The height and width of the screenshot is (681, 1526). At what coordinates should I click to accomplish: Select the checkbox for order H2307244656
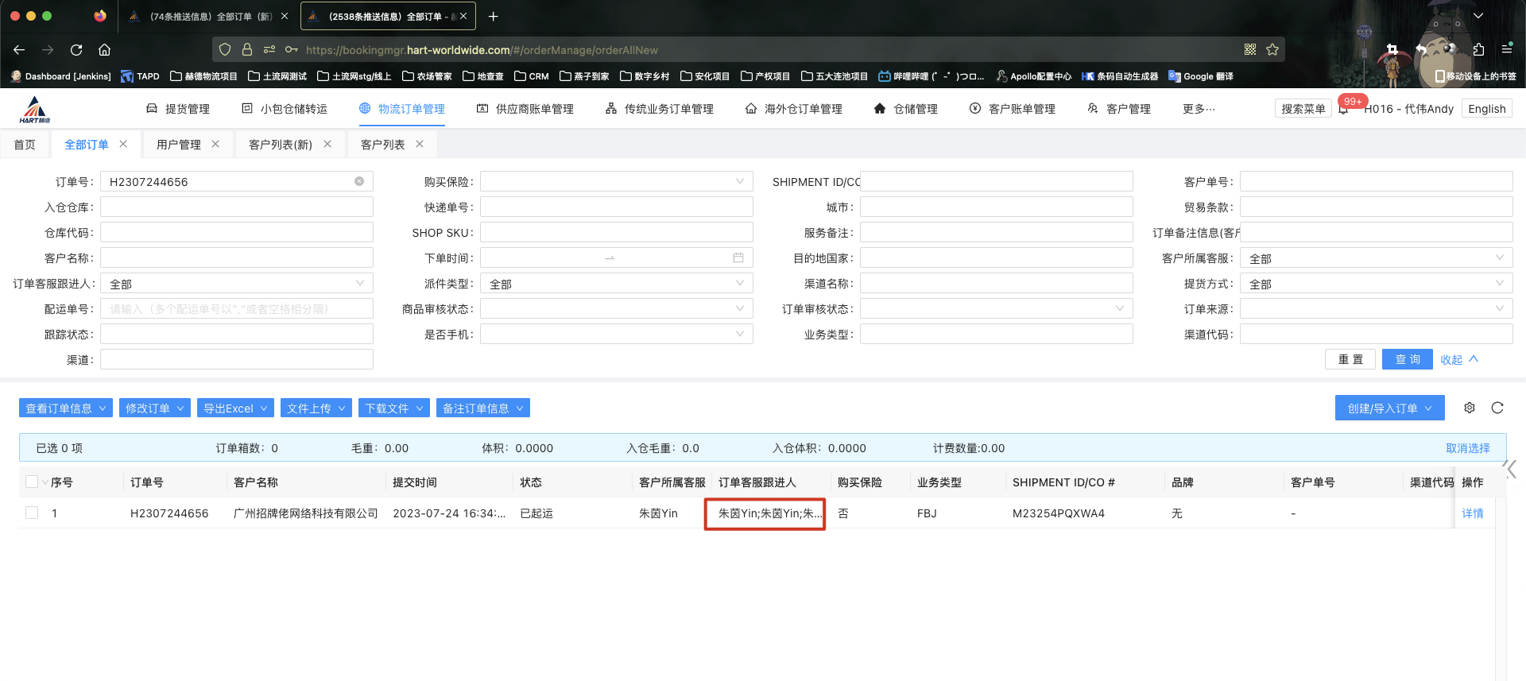pos(32,513)
